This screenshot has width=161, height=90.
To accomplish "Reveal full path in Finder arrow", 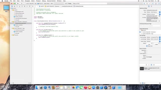I will pos(159,21).
